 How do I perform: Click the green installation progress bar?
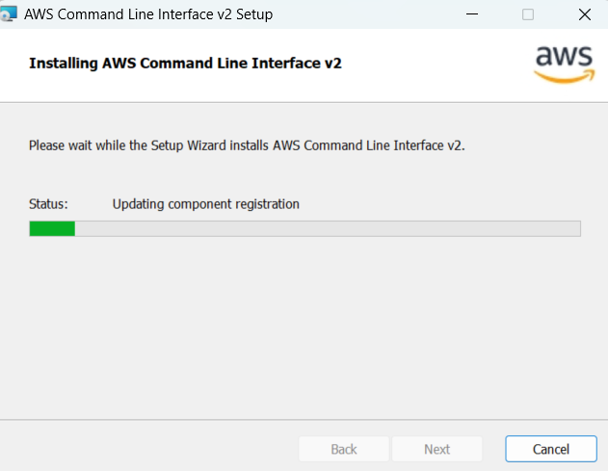(304, 228)
